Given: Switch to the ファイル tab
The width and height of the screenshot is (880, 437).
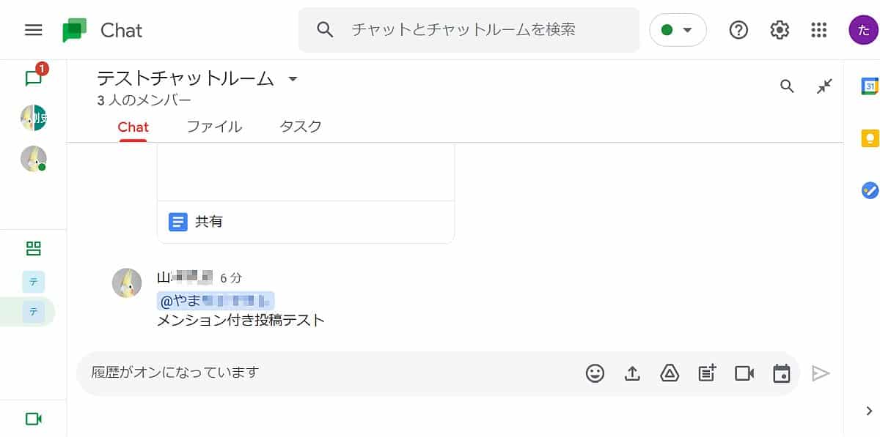Looking at the screenshot, I should [x=214, y=127].
